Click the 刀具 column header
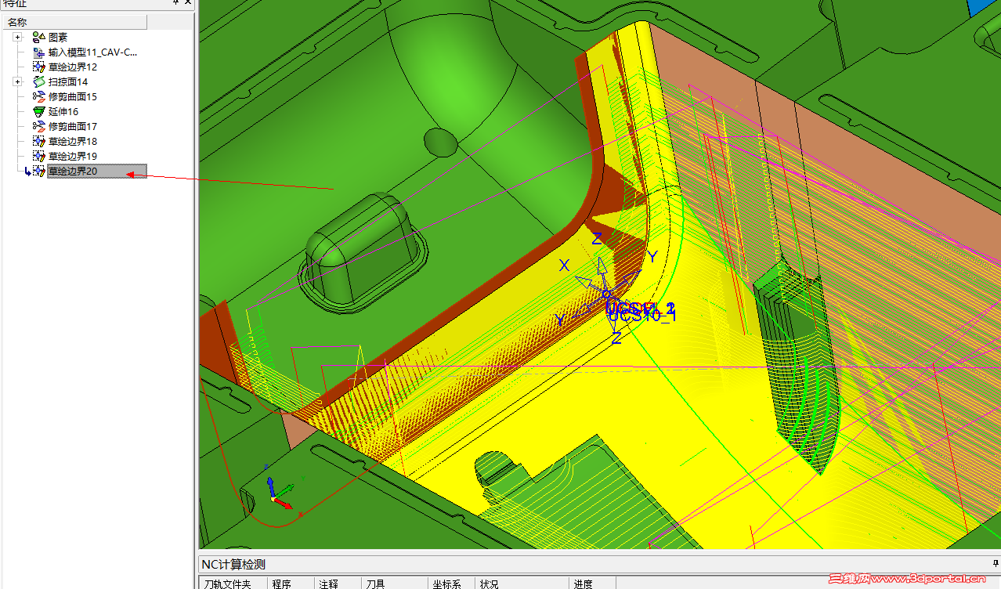The height and width of the screenshot is (589, 1001). [x=394, y=584]
